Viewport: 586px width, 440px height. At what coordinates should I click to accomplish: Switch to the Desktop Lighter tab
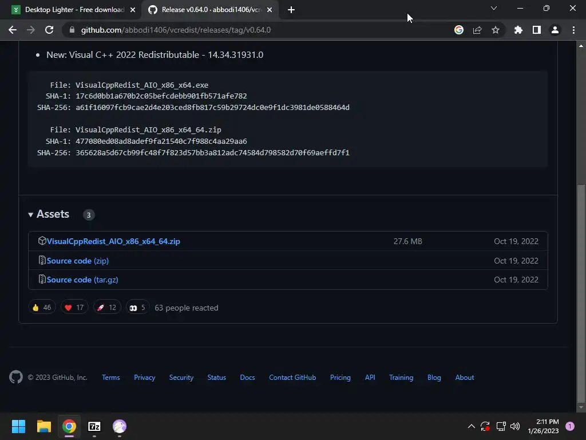[74, 10]
